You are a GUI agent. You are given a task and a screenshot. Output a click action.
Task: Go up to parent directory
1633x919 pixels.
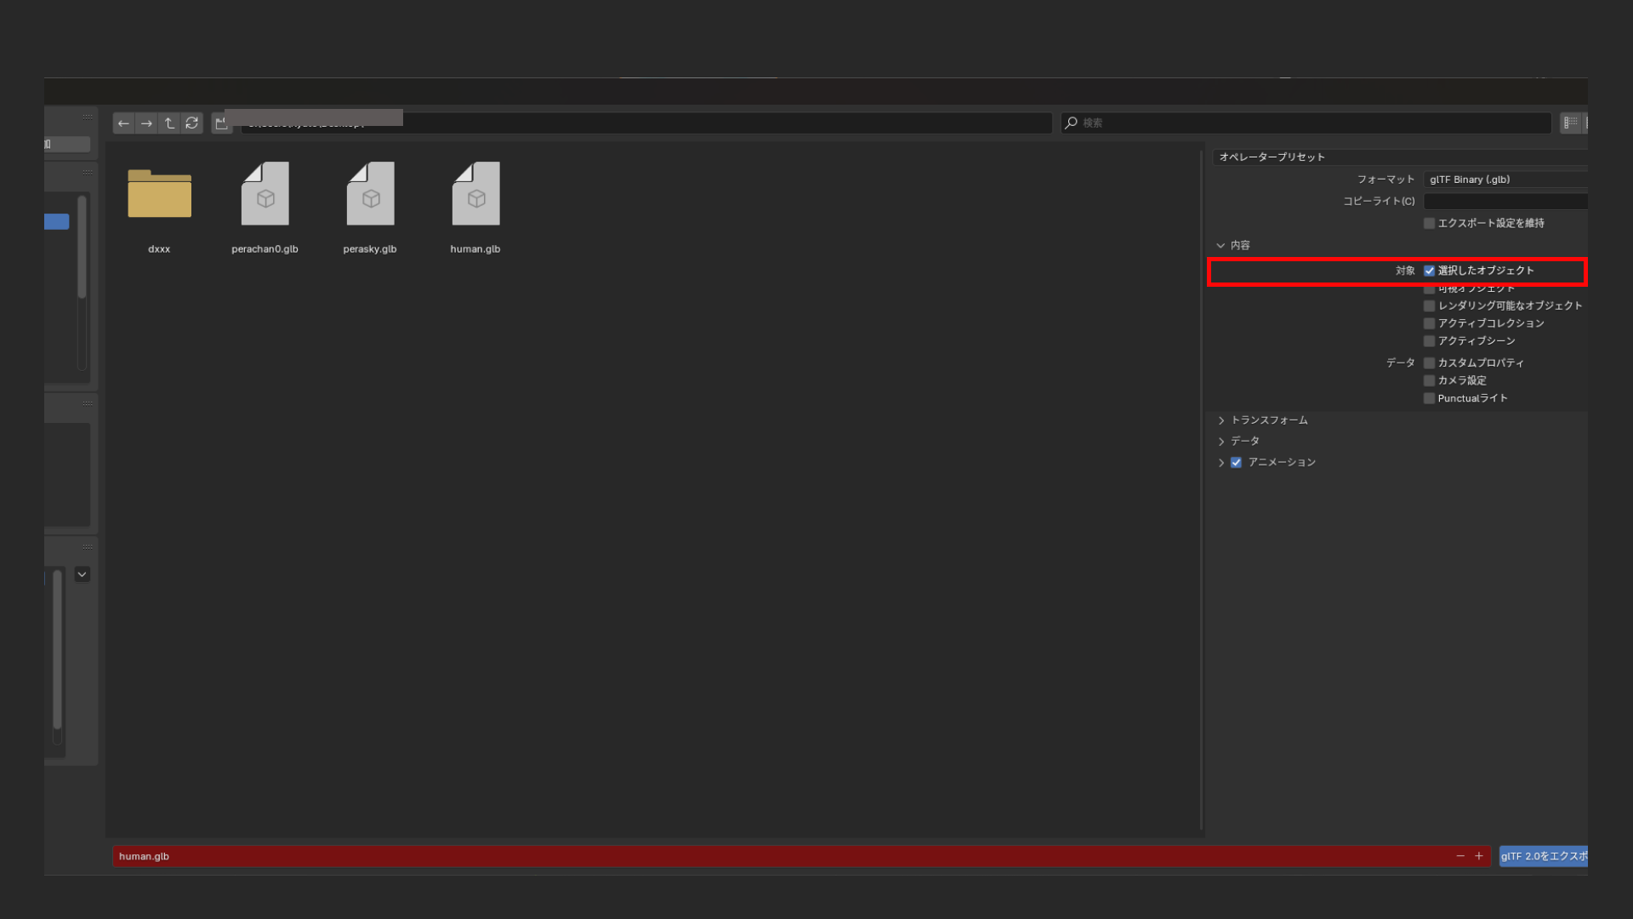pos(169,123)
